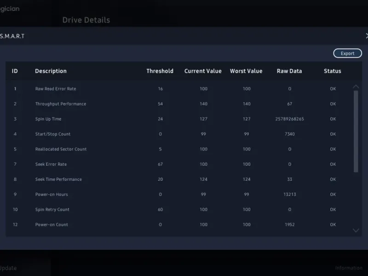Click the S.M.A.R.T dialog title

[12, 36]
